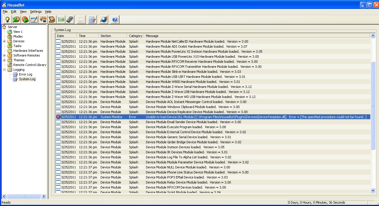
Task: Click the grayed-out padlock toolbar icon
Action: click(x=81, y=20)
